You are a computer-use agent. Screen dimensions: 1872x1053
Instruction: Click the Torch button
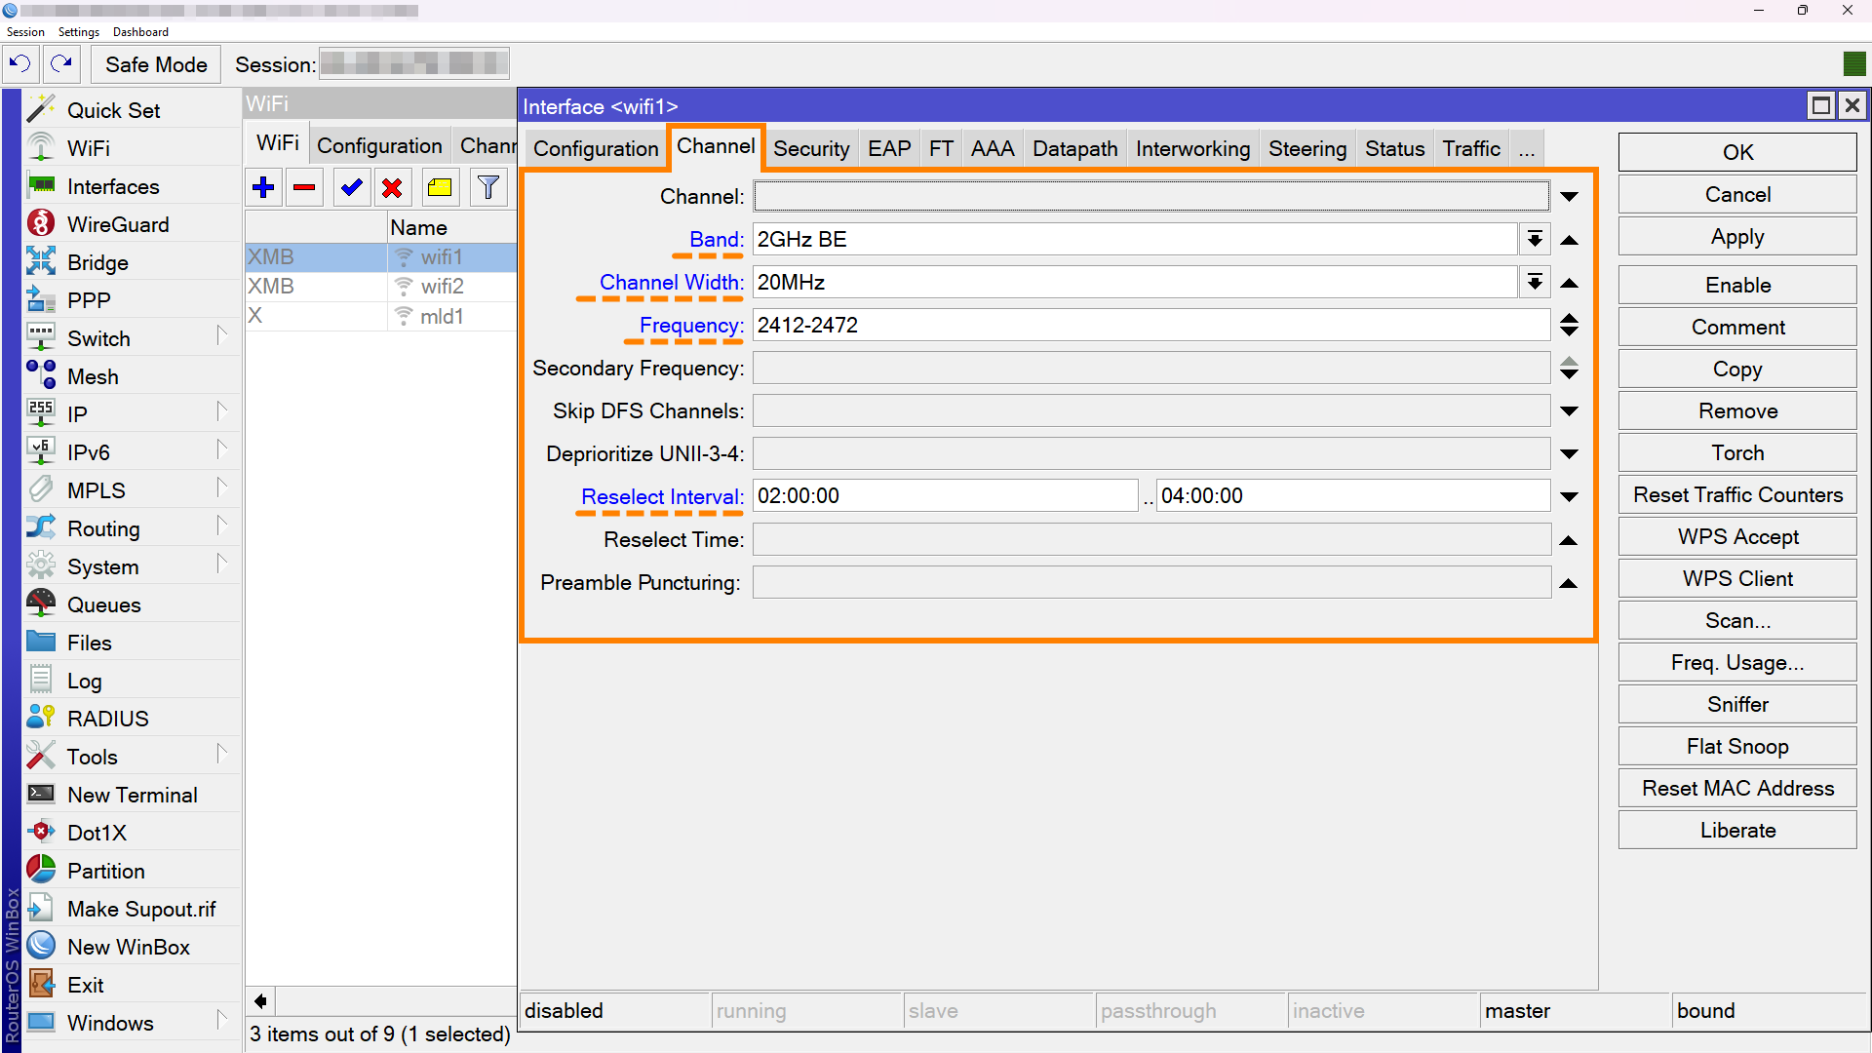[1737, 452]
